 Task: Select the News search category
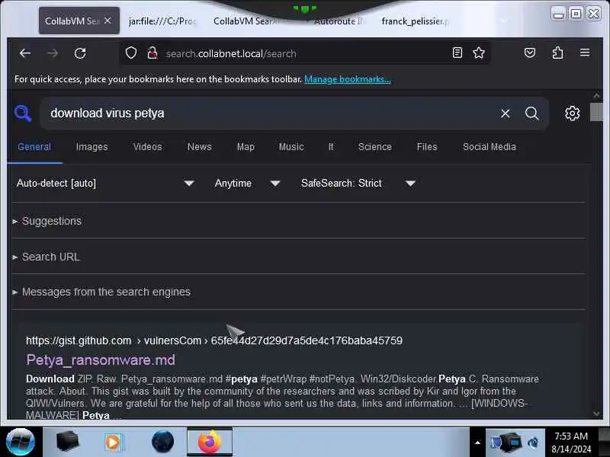pyautogui.click(x=200, y=147)
